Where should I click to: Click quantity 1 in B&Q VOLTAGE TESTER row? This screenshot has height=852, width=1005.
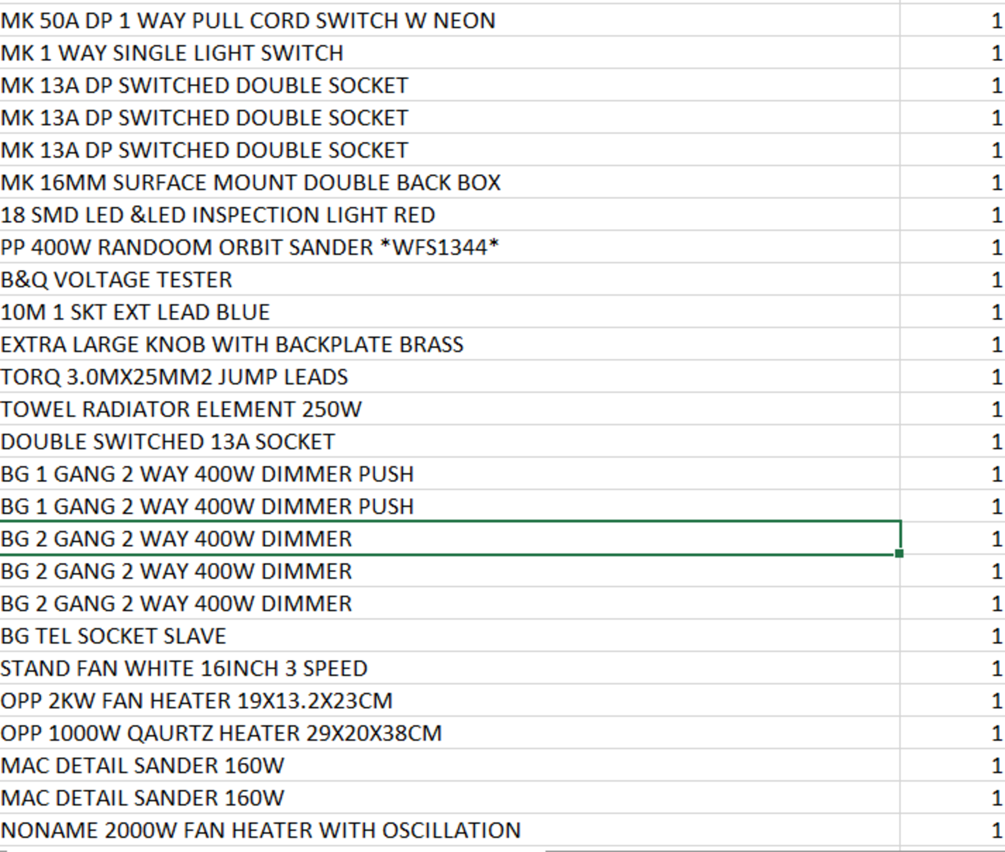[953, 280]
